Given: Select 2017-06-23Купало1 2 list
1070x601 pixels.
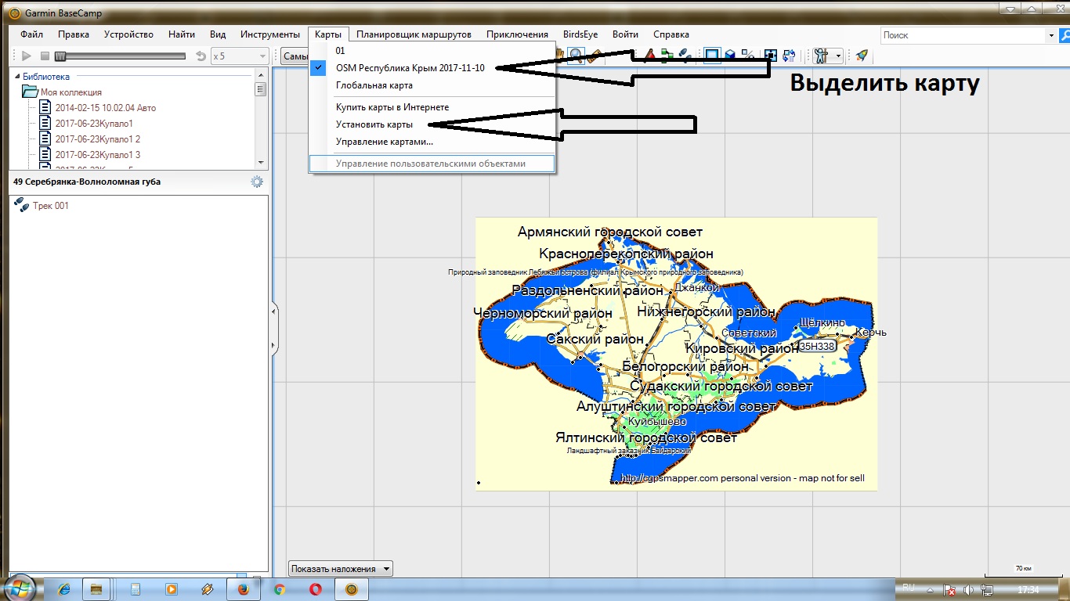Looking at the screenshot, I should (97, 139).
